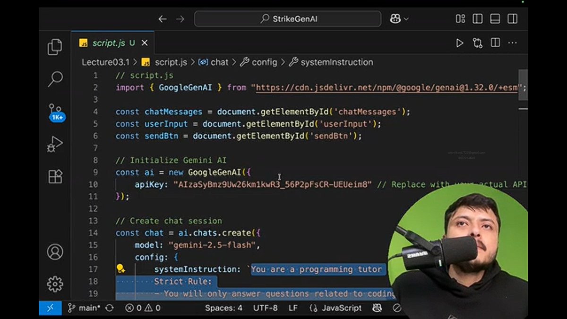Open the Run and Debug view
Viewport: 567px width, 319px height.
pyautogui.click(x=55, y=144)
